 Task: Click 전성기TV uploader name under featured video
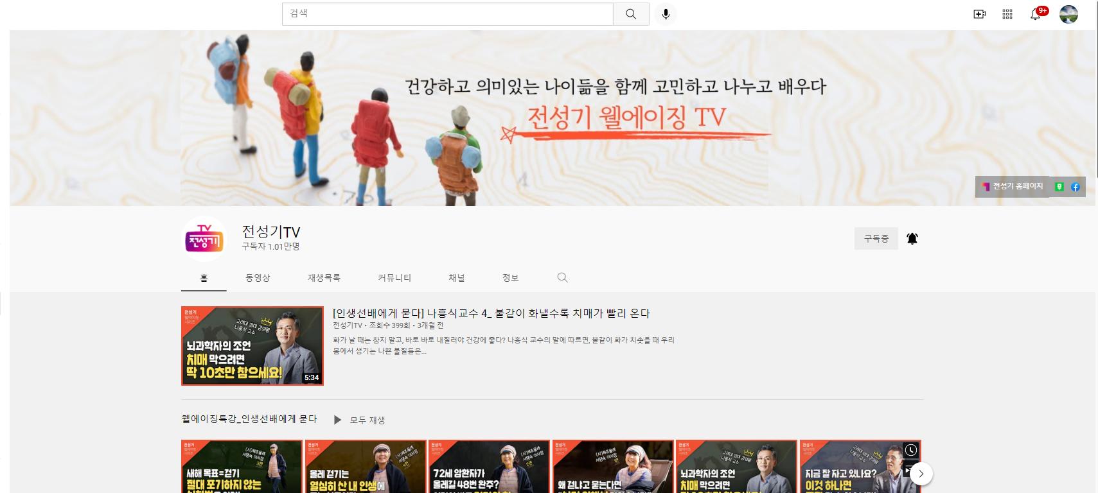pos(348,325)
